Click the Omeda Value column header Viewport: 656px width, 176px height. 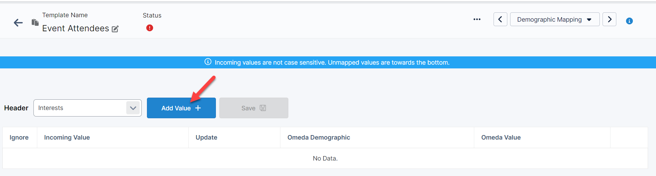point(501,137)
